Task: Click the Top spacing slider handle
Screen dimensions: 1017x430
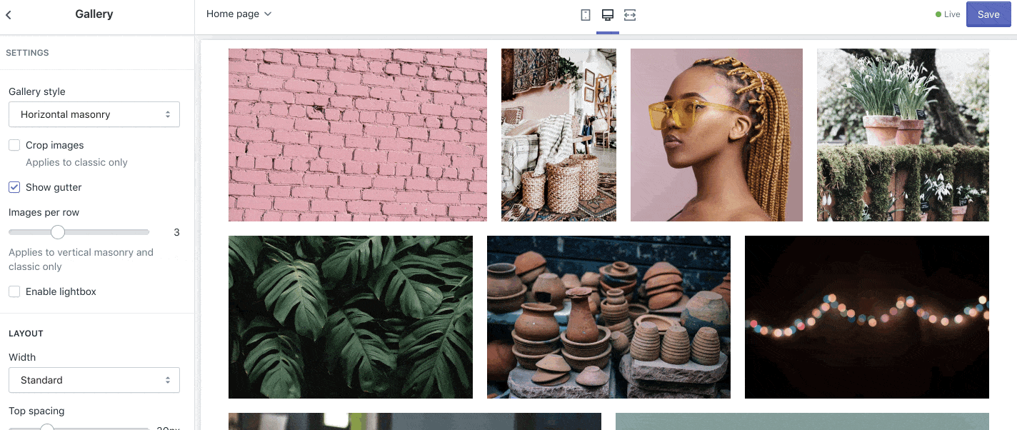Action: point(47,427)
